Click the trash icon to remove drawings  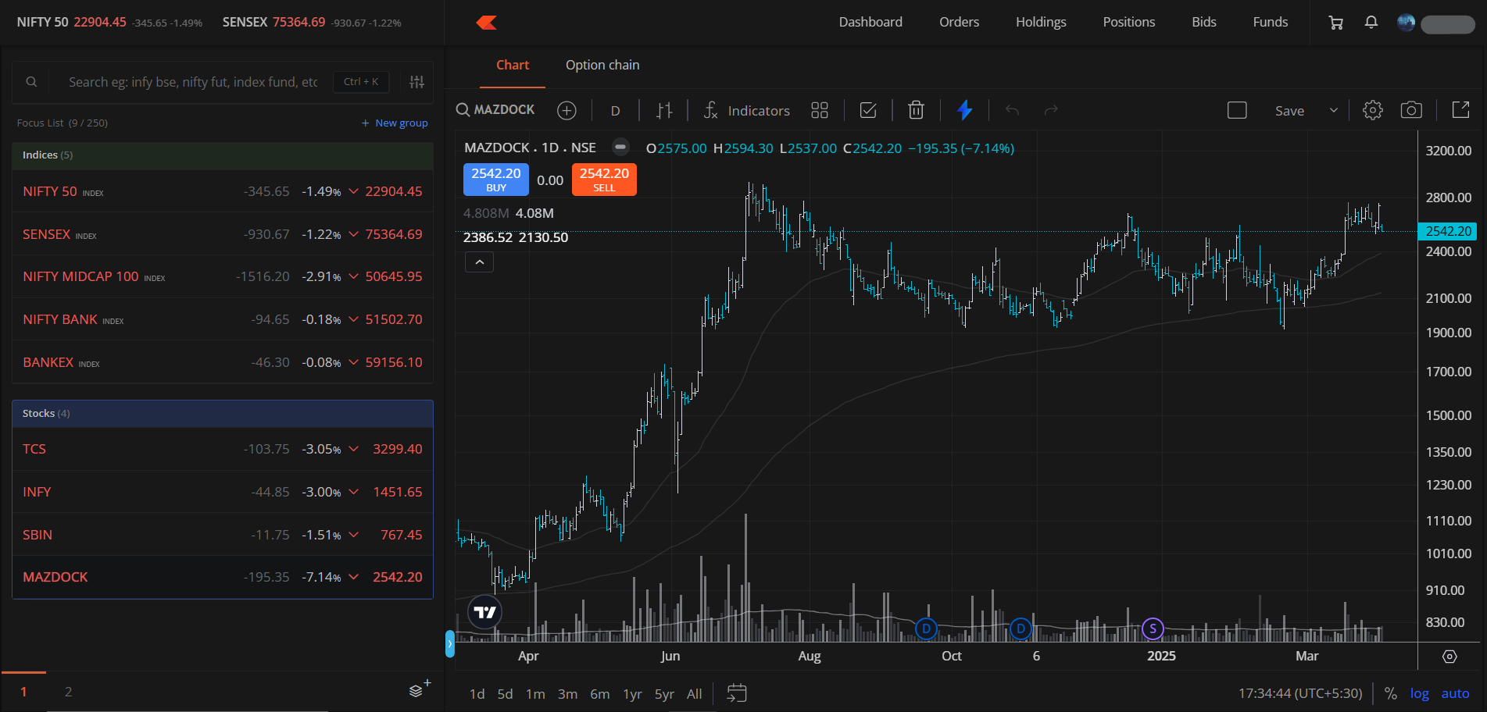coord(916,111)
